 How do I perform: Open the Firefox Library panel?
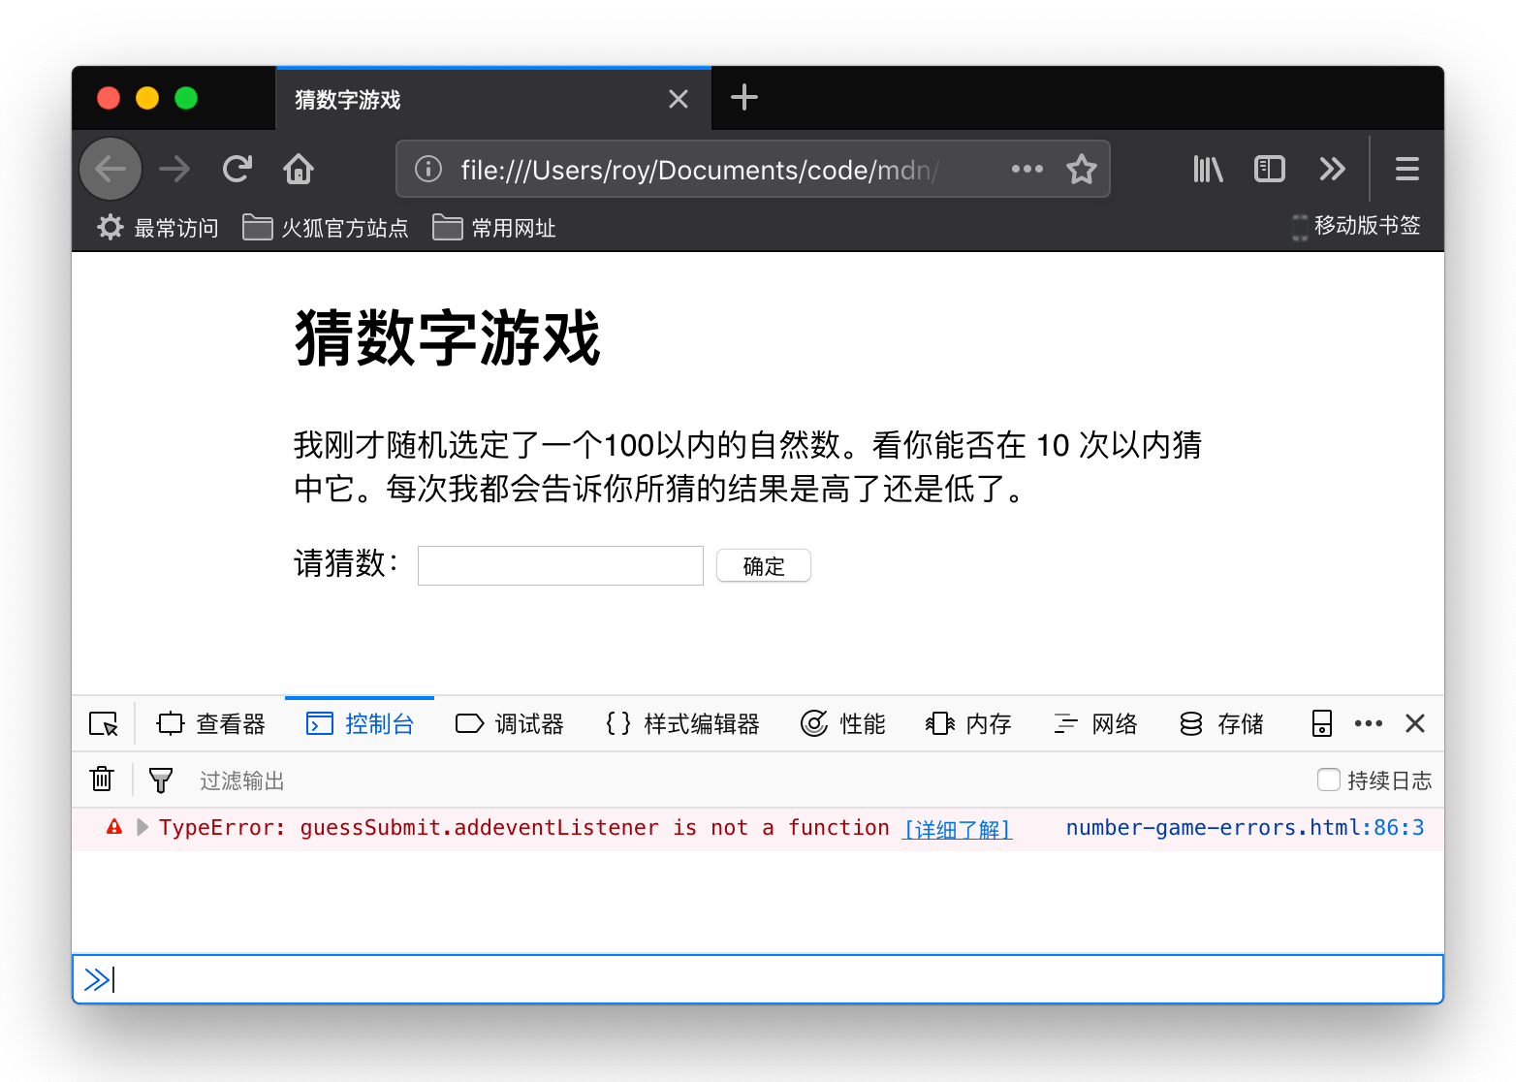coord(1207,169)
